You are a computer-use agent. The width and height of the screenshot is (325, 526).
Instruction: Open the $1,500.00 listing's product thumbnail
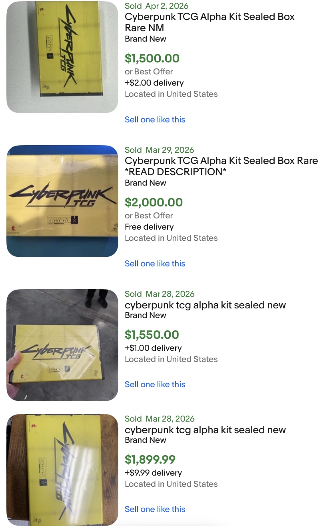pos(62,57)
